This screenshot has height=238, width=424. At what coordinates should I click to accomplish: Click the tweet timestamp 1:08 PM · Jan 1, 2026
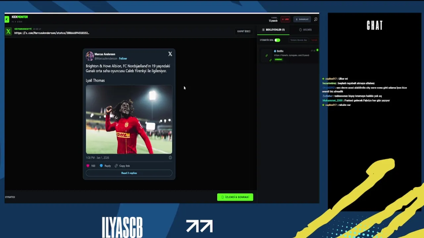click(x=97, y=158)
